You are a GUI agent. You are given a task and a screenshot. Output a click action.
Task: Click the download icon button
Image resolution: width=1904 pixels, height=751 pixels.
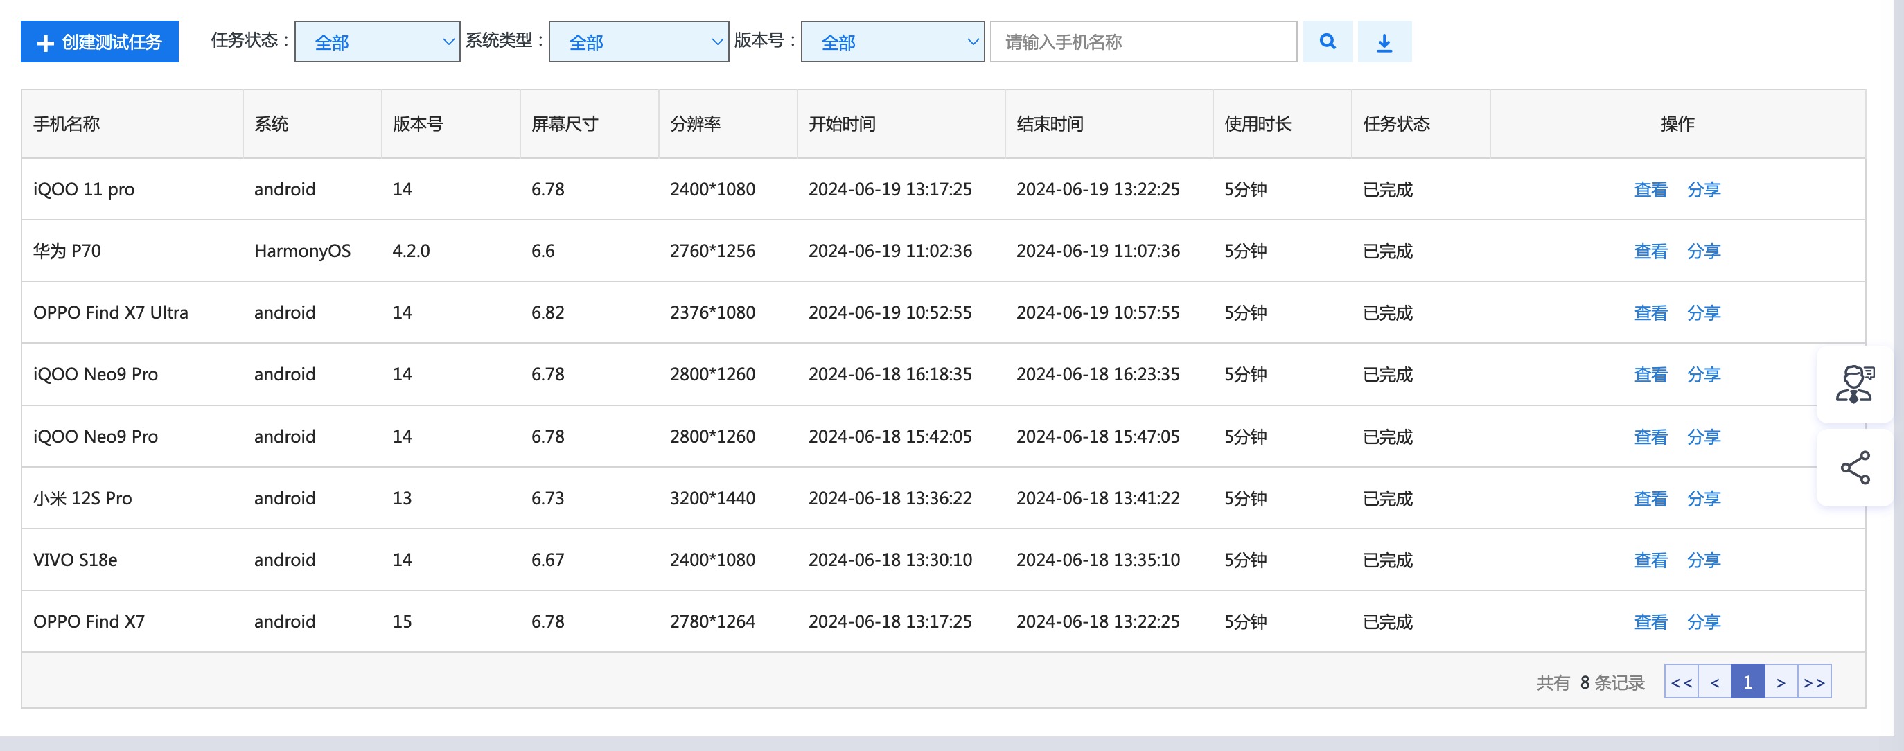tap(1384, 42)
